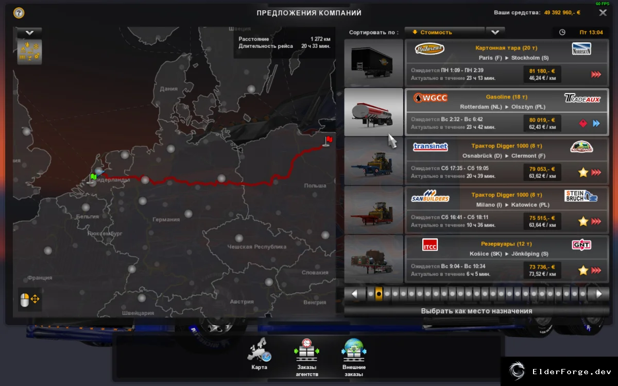618x386 pixels.
Task: Go to the next page of offers
Action: click(598, 294)
